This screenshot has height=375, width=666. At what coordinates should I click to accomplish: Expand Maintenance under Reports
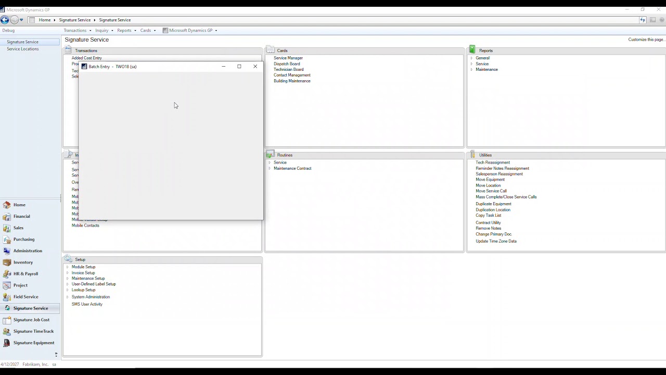coord(471,69)
